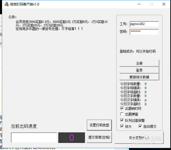This screenshot has width=171, height=150.
Task: Click the 会员夜班3000奖励 announcement text line
Action: [62, 22]
